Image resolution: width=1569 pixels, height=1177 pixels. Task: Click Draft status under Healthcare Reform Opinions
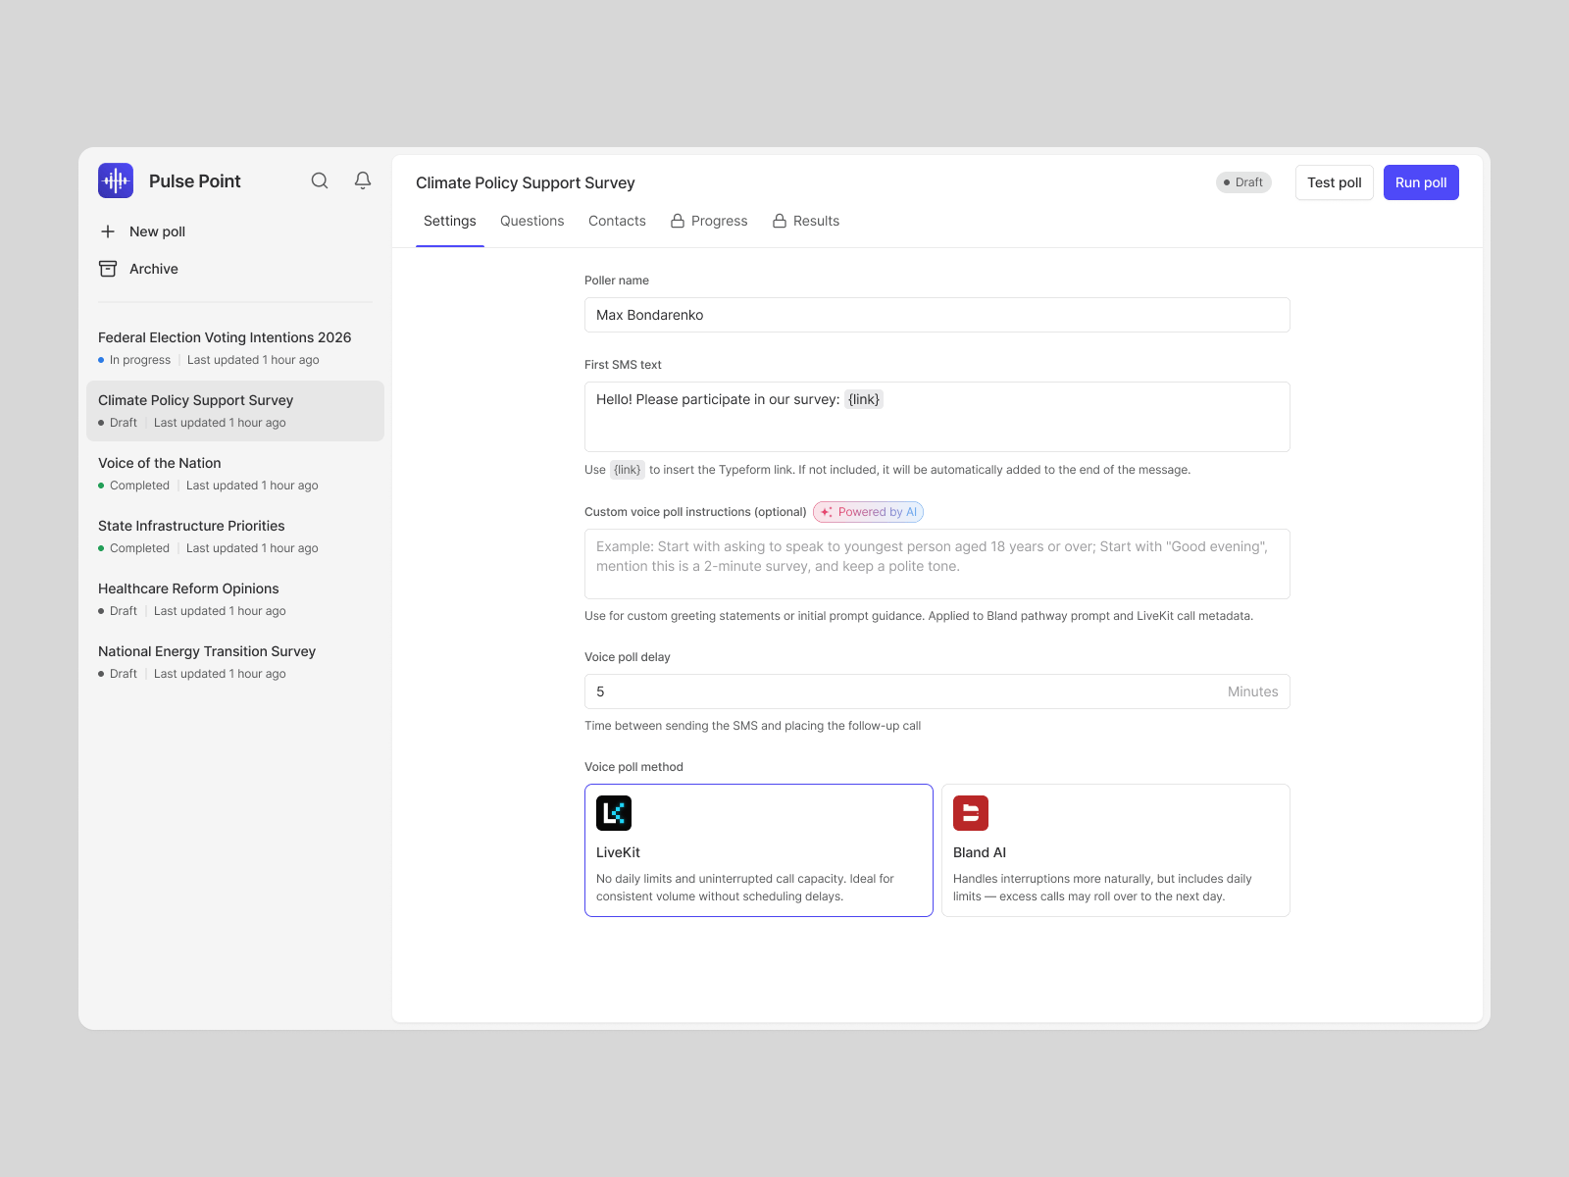[124, 611]
